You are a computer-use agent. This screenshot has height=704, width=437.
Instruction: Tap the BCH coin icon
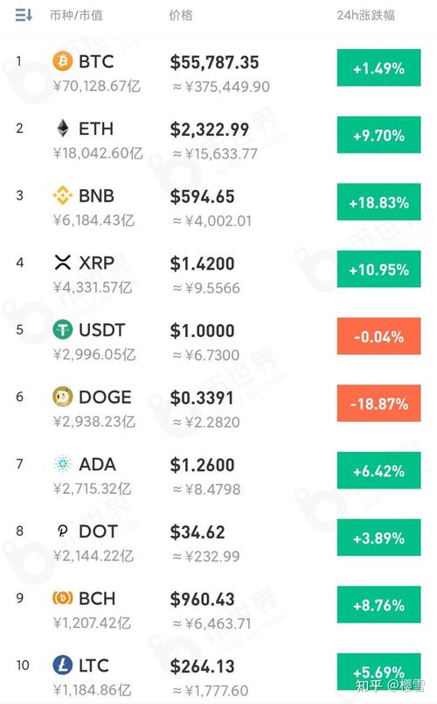[x=63, y=598]
